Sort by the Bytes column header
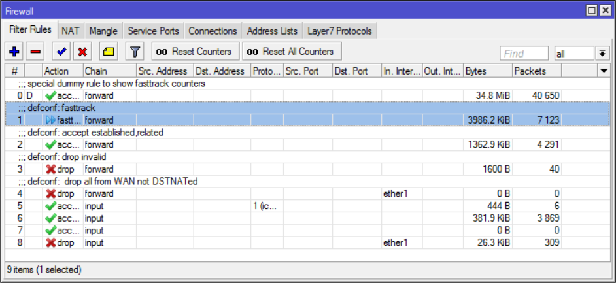The width and height of the screenshot is (616, 283). tap(487, 71)
